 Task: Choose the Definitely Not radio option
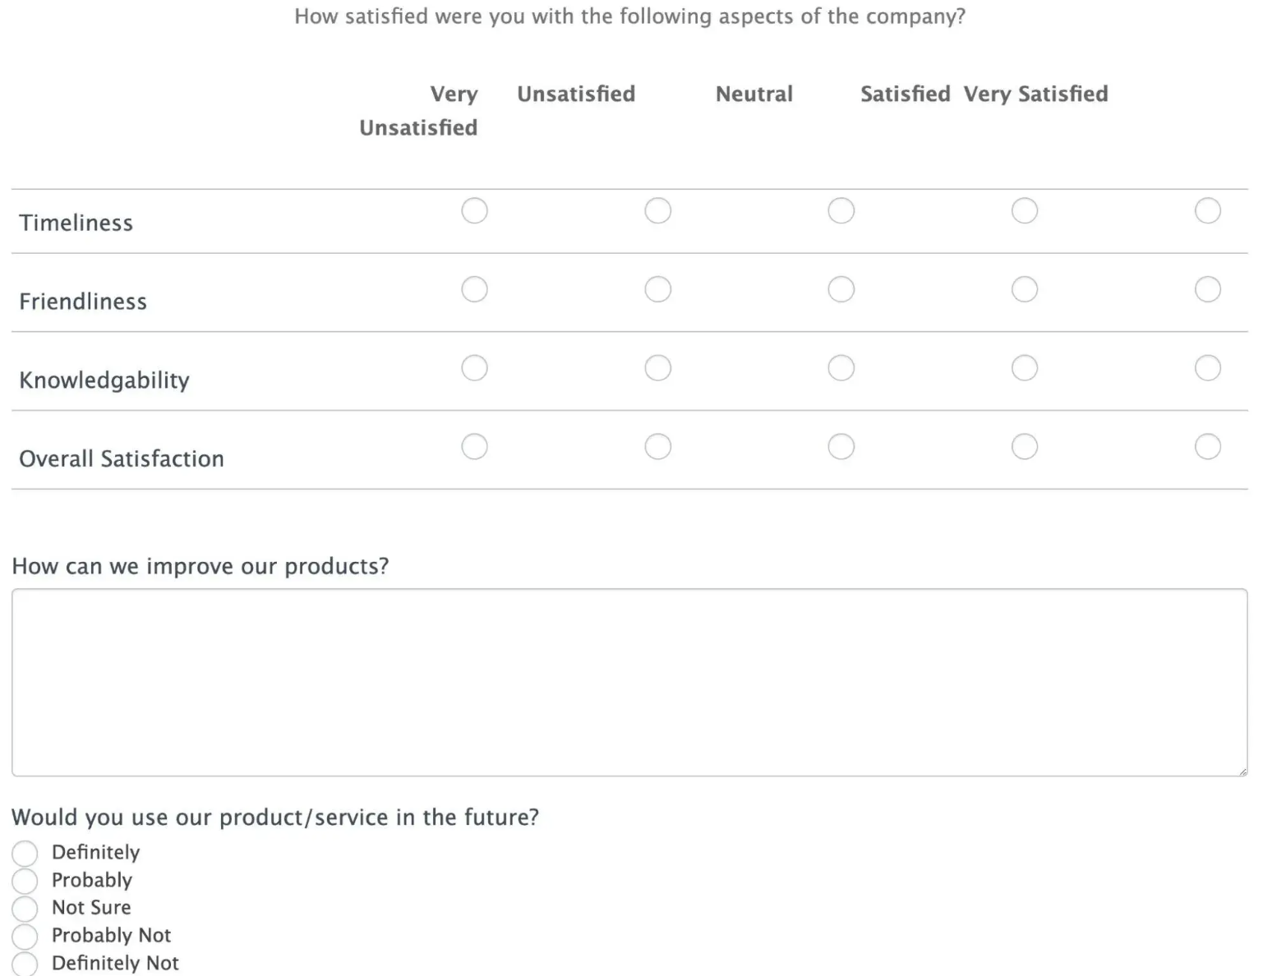(25, 964)
